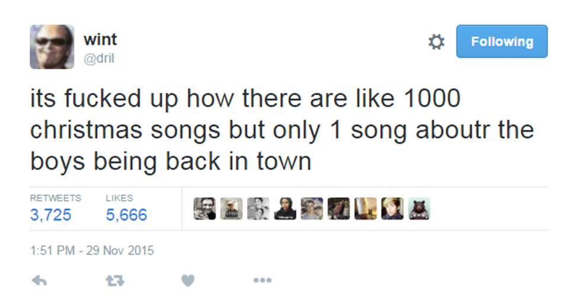The width and height of the screenshot is (580, 303).
Task: Click the reply arrow icon
Action: (39, 281)
